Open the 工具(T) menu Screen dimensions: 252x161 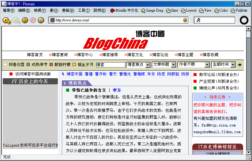84,11
